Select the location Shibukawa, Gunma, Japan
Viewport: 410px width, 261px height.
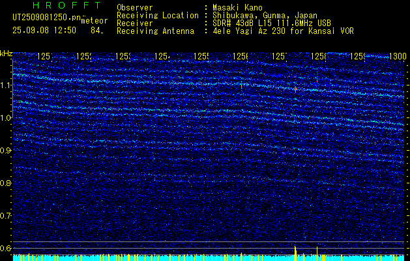coord(265,16)
